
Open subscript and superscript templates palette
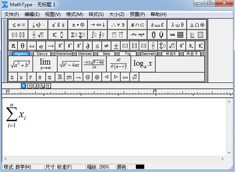(x=58, y=35)
